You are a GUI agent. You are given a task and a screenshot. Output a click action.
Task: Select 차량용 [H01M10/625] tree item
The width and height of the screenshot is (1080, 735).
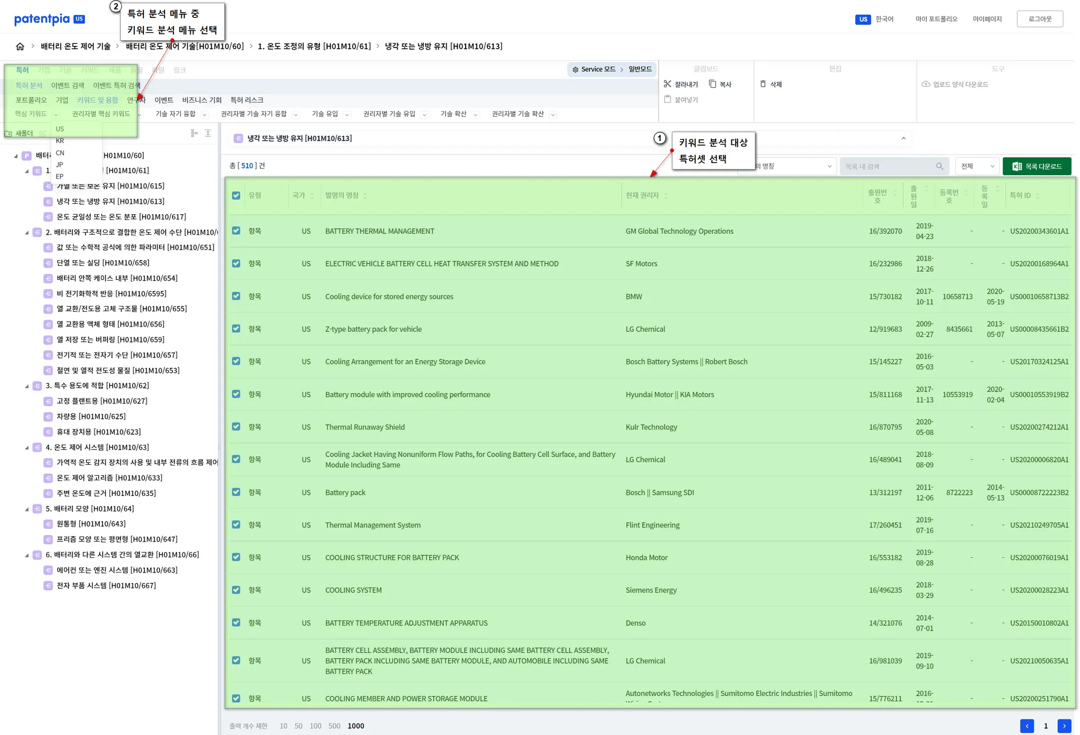[x=91, y=416]
